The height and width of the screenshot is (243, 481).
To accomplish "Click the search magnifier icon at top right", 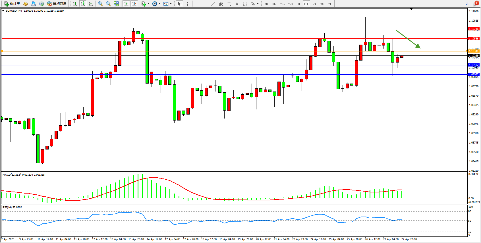I will click(x=467, y=3).
